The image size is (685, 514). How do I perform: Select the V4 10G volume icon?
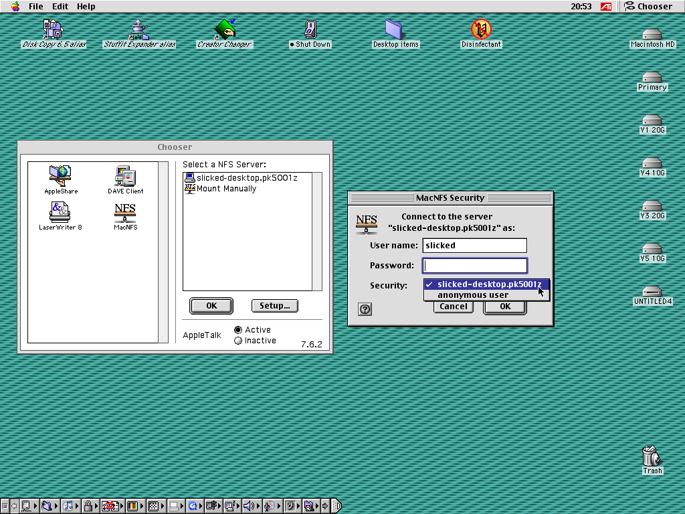click(x=652, y=167)
